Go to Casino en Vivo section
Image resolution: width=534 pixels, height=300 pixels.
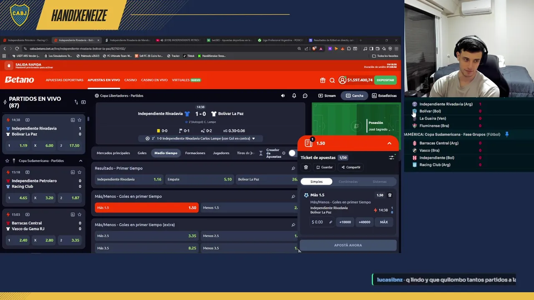pyautogui.click(x=154, y=80)
